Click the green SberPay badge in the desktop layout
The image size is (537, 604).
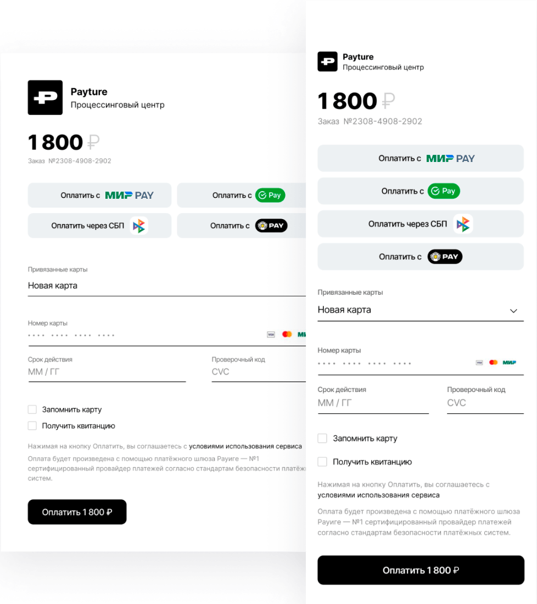click(x=271, y=195)
